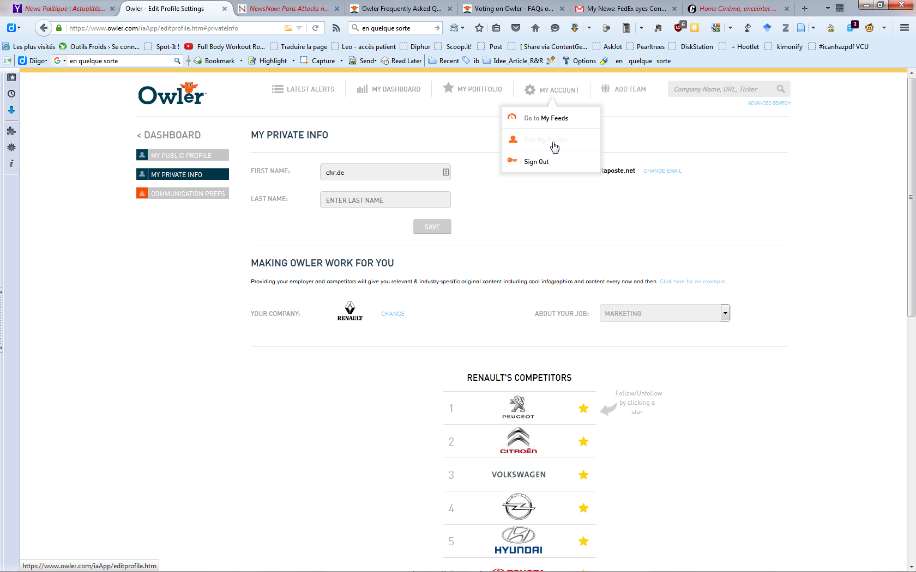The height and width of the screenshot is (572, 916).
Task: Toggle the follow star for Hyundai
Action: coord(583,541)
